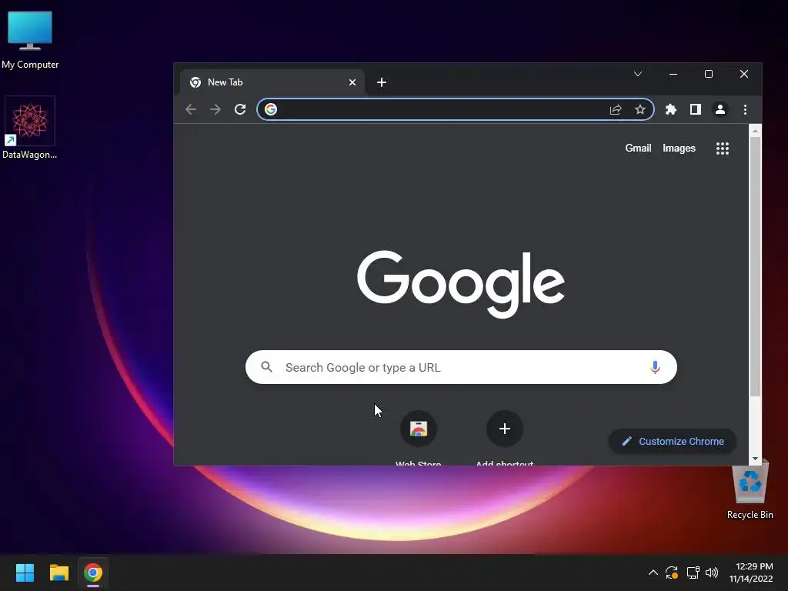Open Chrome's three-dot menu

[x=745, y=109]
